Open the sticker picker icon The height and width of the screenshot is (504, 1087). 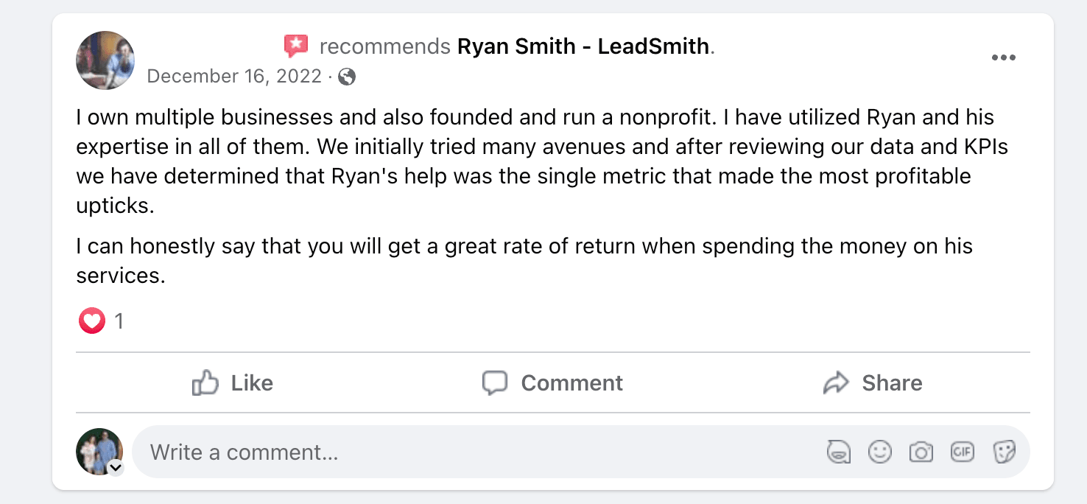pos(1004,452)
